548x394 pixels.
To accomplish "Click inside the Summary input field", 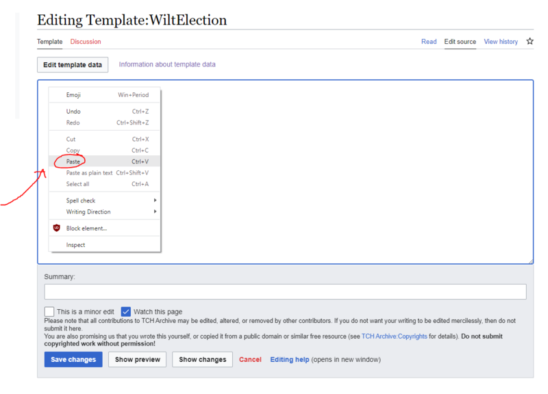I will click(284, 291).
